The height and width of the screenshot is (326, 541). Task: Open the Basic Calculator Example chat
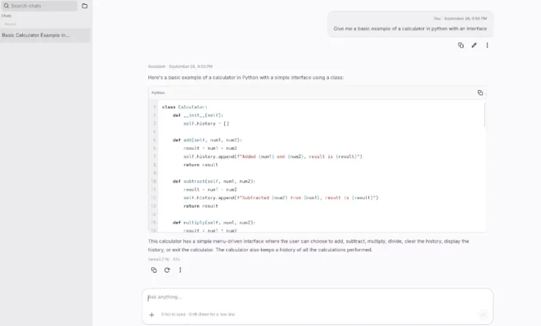[x=45, y=35]
